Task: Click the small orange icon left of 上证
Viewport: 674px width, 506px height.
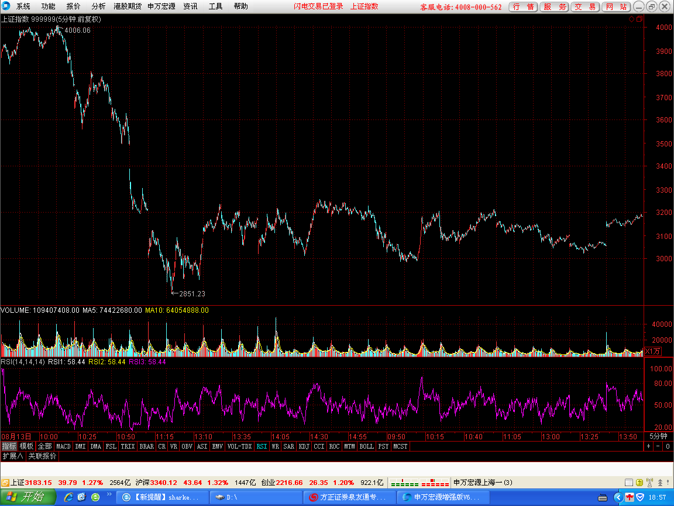Action: tap(5, 483)
